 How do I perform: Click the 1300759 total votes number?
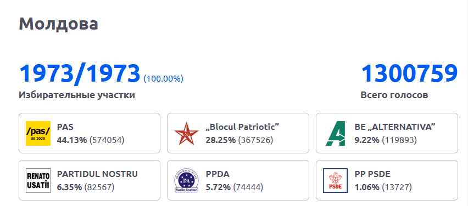[x=409, y=73]
